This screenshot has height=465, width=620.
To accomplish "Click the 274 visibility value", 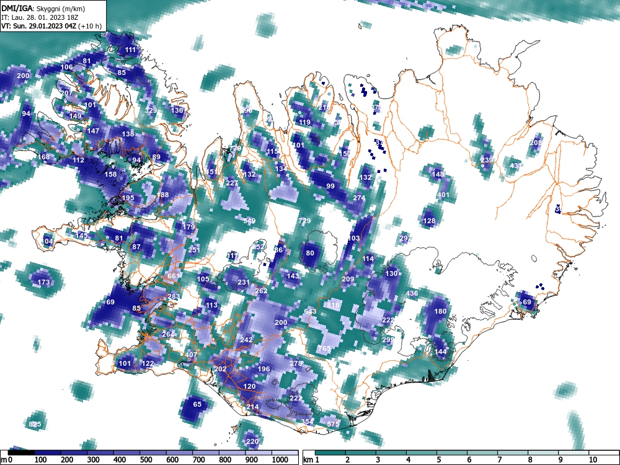I will coord(359,198).
